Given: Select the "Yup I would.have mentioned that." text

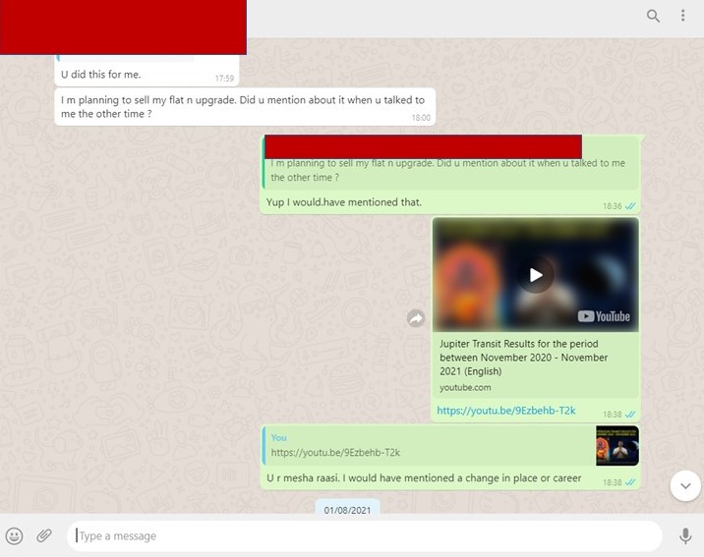Looking at the screenshot, I should [x=343, y=202].
